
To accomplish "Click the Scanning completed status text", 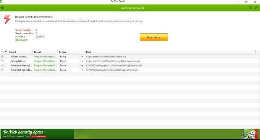I will click(132, 8).
